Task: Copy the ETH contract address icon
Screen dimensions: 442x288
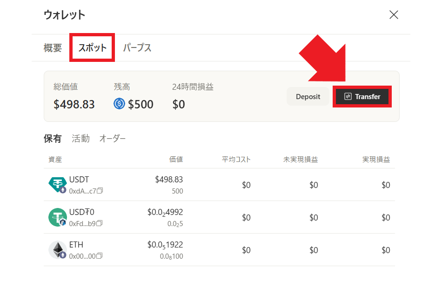Action: point(100,256)
